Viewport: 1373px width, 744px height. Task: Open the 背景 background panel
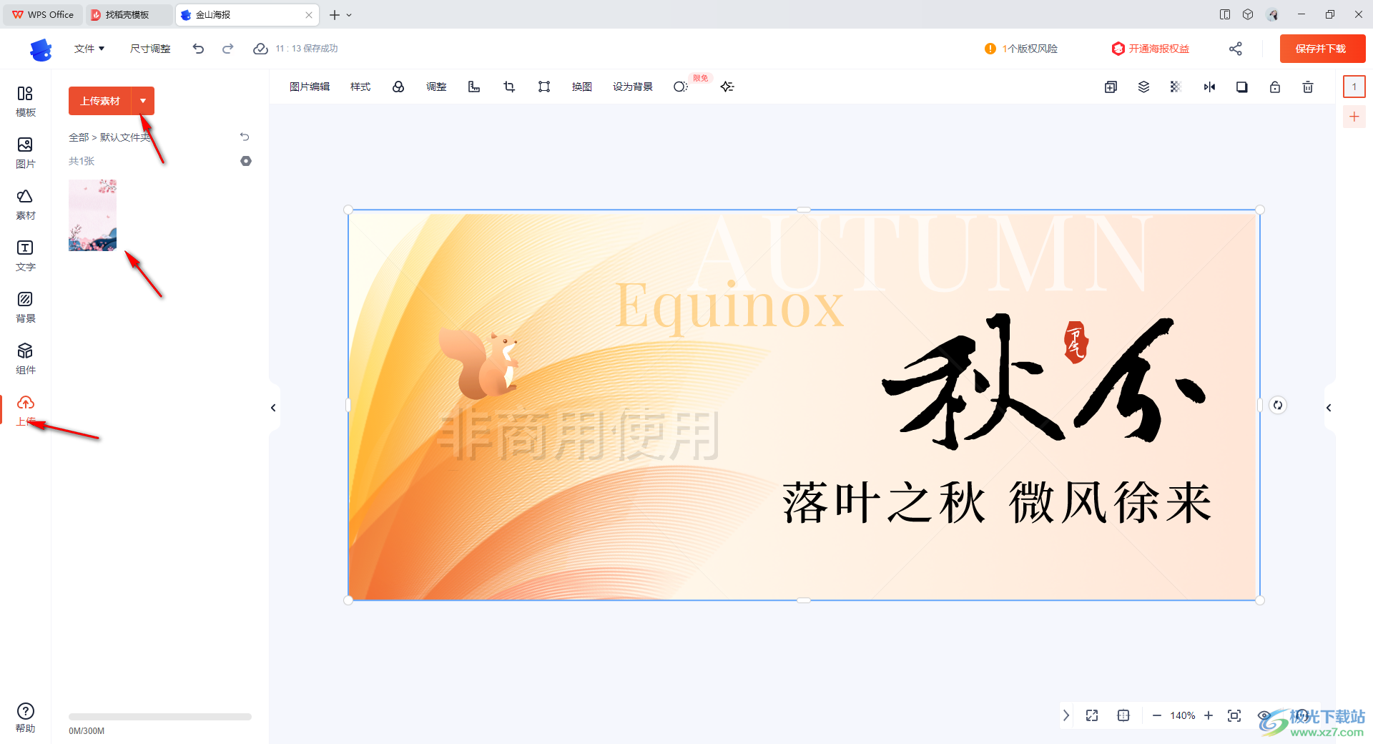click(x=25, y=308)
